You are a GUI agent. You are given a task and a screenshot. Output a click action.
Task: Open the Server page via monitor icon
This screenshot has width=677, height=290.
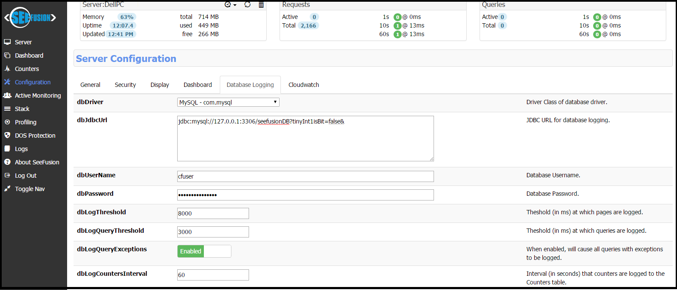tap(7, 42)
